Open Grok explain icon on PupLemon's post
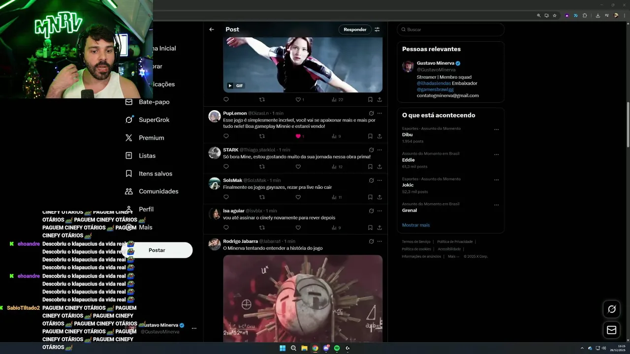 coord(371,113)
